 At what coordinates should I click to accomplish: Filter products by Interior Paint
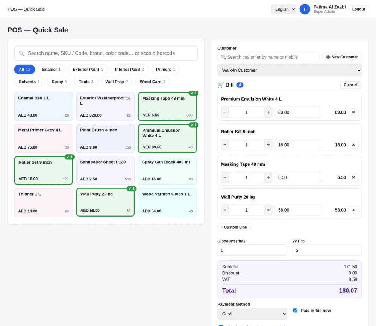pyautogui.click(x=129, y=69)
